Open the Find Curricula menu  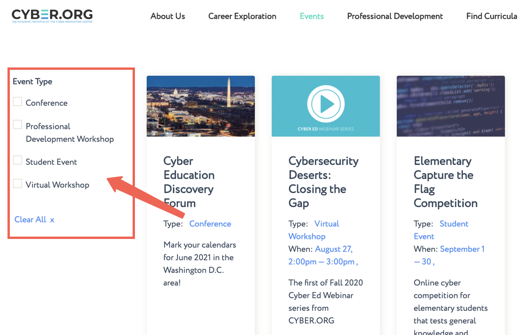[491, 16]
